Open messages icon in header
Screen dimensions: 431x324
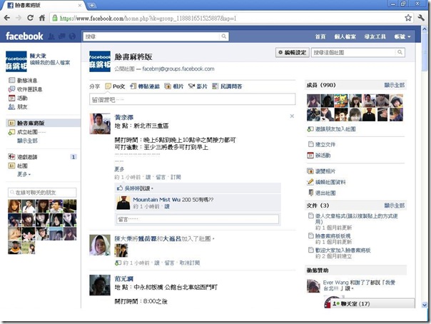[x=62, y=36]
